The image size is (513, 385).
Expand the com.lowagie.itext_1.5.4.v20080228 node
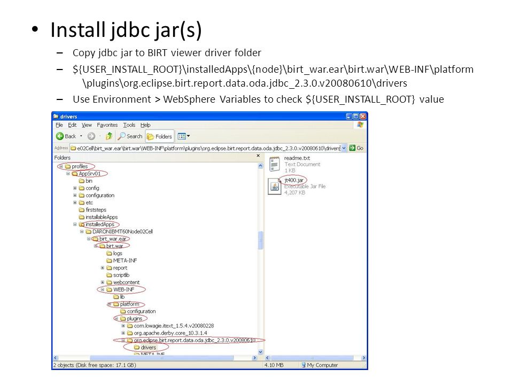(123, 326)
